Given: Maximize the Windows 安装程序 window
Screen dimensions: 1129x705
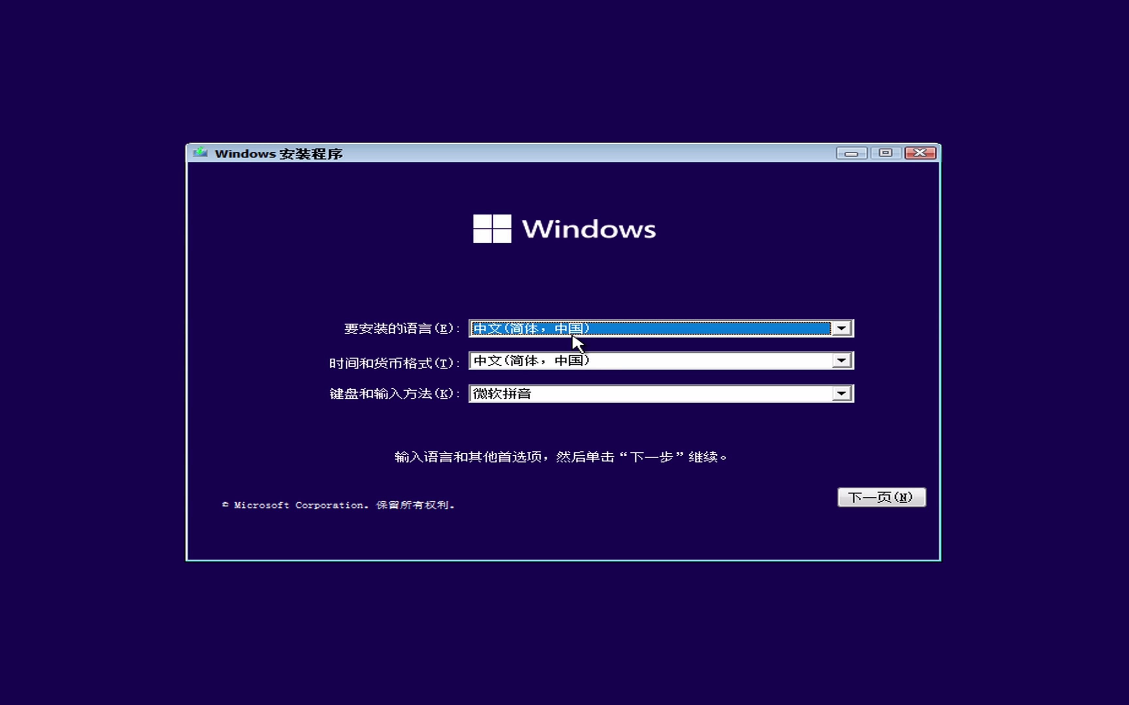Looking at the screenshot, I should 886,153.
